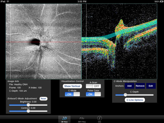Click the 'Enface/C-Mode Adjustment' heading
Viewport: 164px width, 123px height.
tap(22, 98)
